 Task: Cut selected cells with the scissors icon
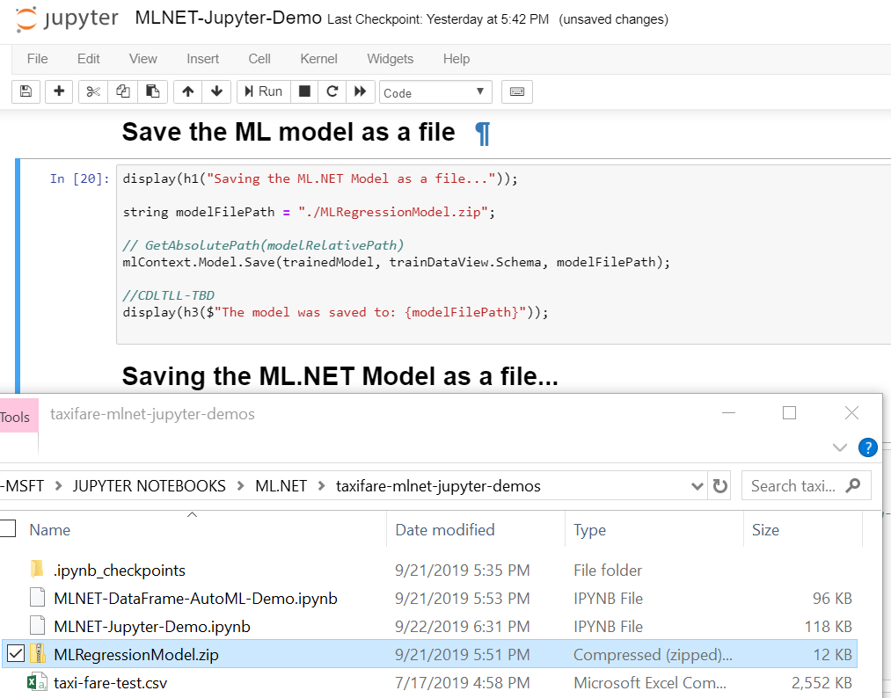[x=93, y=91]
